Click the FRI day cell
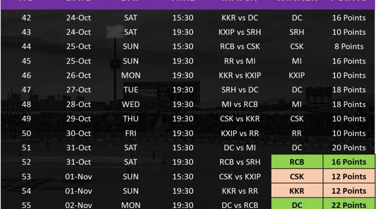 (x=131, y=133)
